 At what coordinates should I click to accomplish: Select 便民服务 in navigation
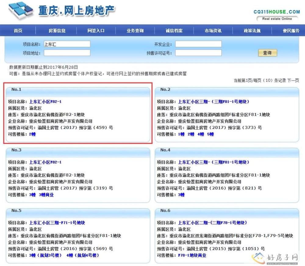[x=291, y=31]
